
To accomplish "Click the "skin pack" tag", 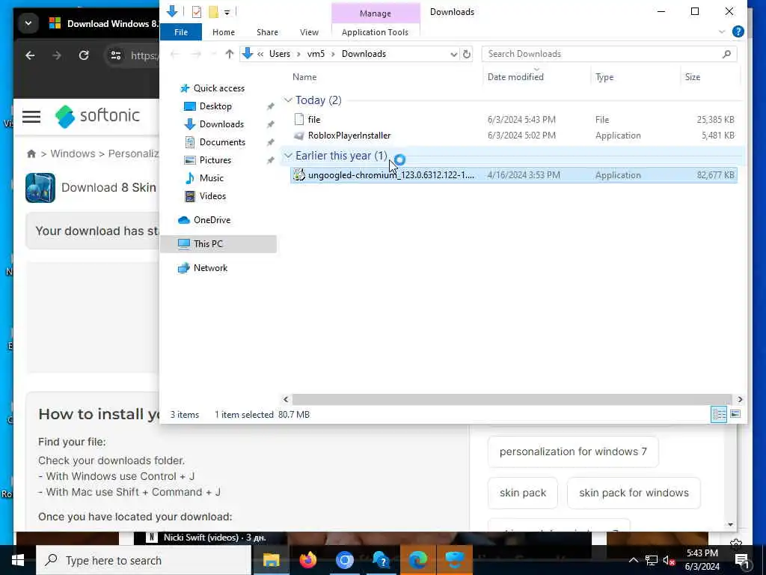I will click(x=523, y=493).
